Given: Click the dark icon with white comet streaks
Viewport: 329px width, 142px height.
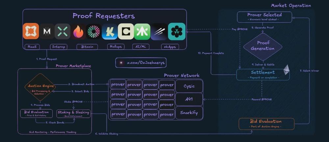Looking at the screenshot, I should pyautogui.click(x=159, y=31).
